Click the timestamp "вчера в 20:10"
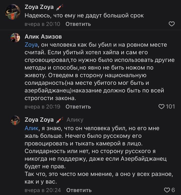 [42, 24]
